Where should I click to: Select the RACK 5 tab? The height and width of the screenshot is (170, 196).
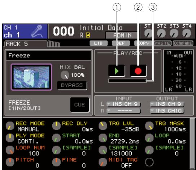pos(26,44)
